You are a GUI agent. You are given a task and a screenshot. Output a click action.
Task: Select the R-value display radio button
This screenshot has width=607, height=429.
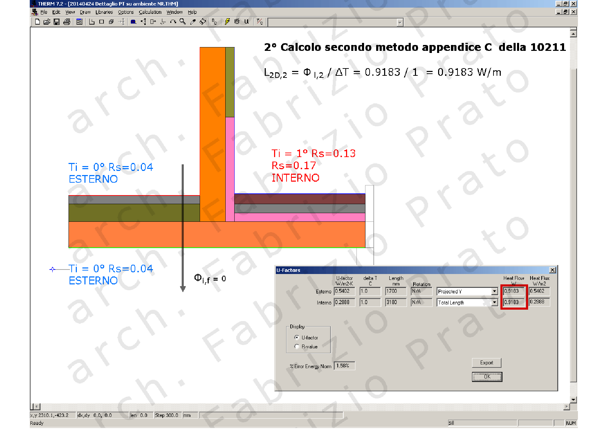[x=297, y=346]
